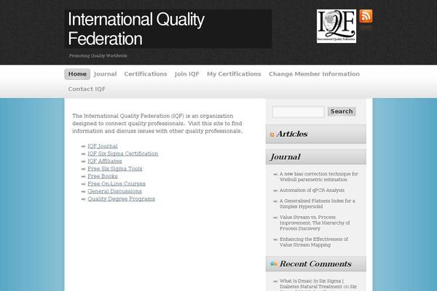
Task: Open Automation of qPCR Analysis article
Action: click(x=312, y=190)
